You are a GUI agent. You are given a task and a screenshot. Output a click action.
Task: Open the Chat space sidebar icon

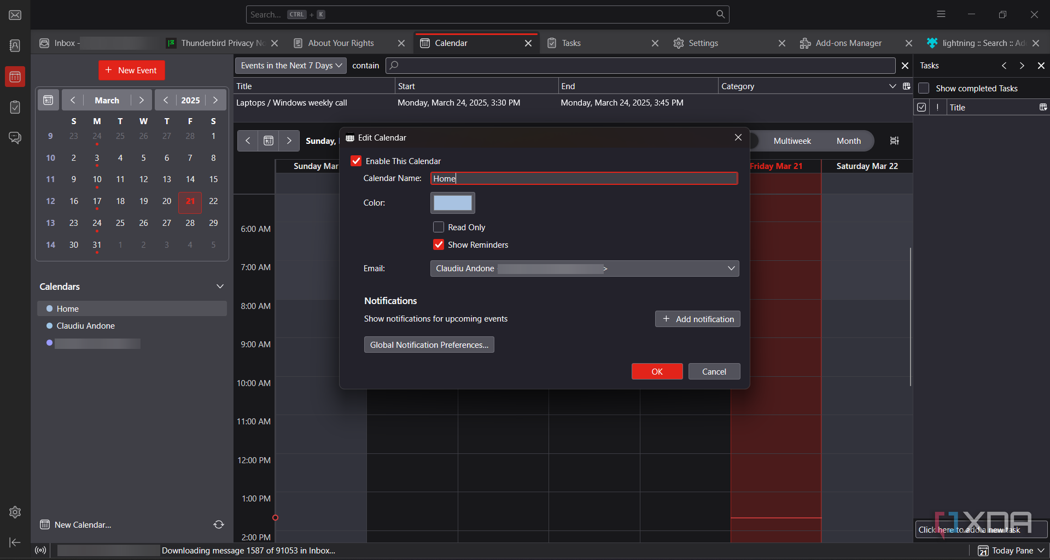(x=15, y=138)
